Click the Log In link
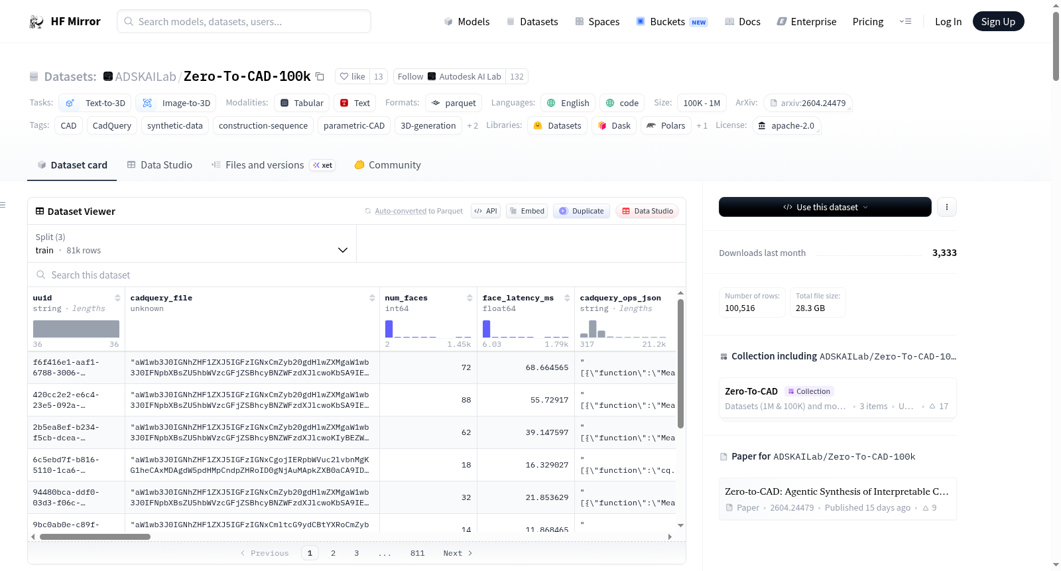 pos(948,22)
